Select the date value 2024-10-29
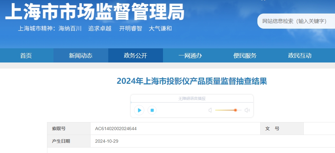 click(x=107, y=141)
